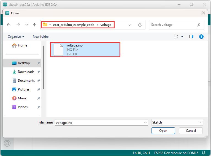The image size is (211, 156).
Task: Expand the File name dropdown arrow
Action: pos(145,122)
